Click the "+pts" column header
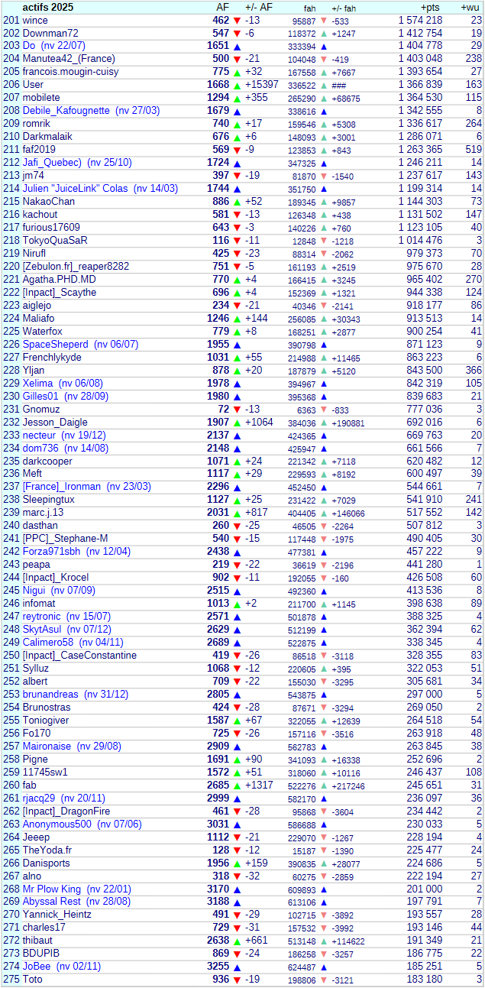Screen dimensions: 485x988 (x=431, y=7)
